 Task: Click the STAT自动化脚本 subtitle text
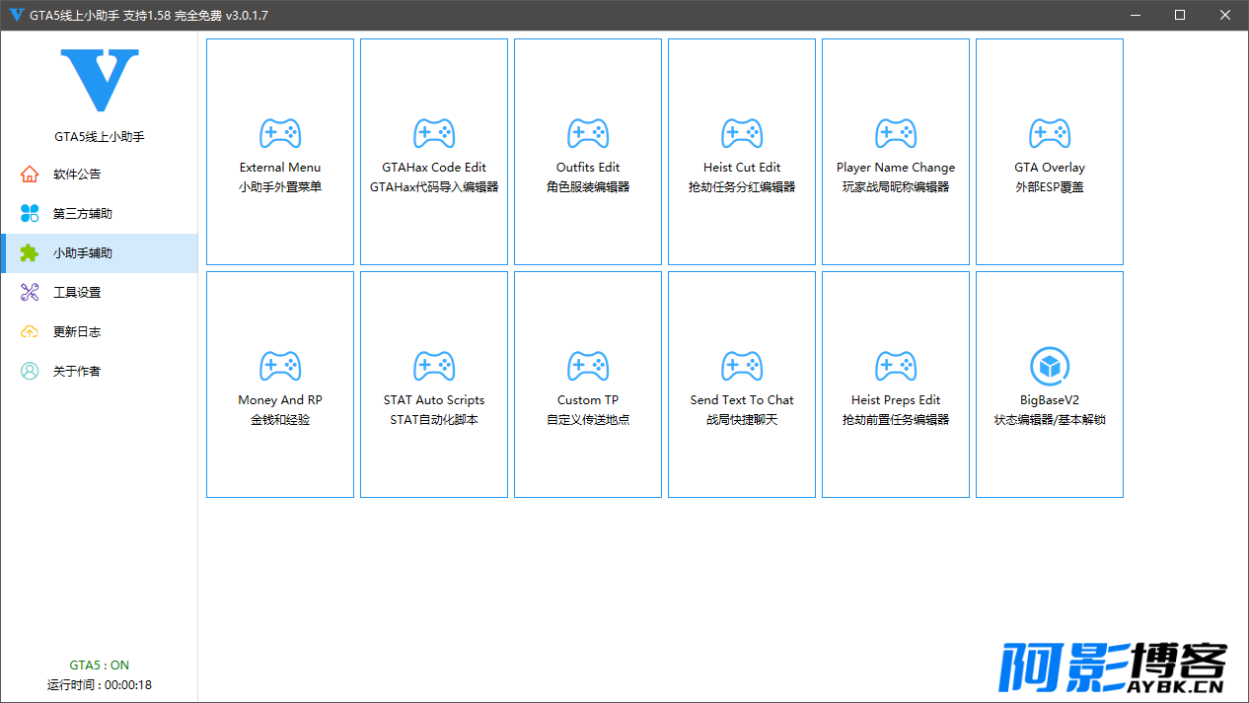(x=434, y=420)
